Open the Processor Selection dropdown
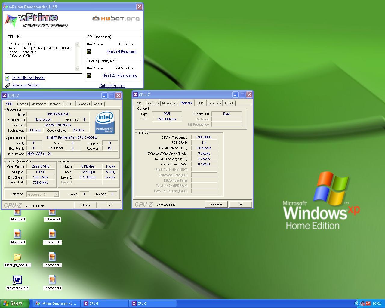Viewport: 385px width, 308px height. pyautogui.click(x=56, y=194)
